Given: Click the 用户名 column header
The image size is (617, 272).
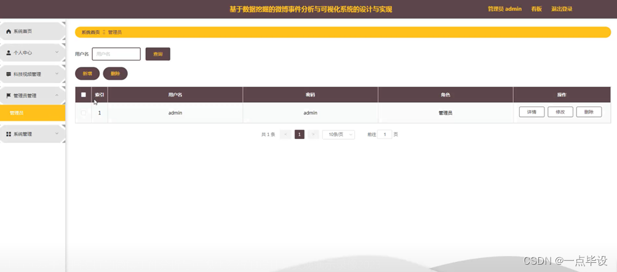Looking at the screenshot, I should (x=175, y=95).
